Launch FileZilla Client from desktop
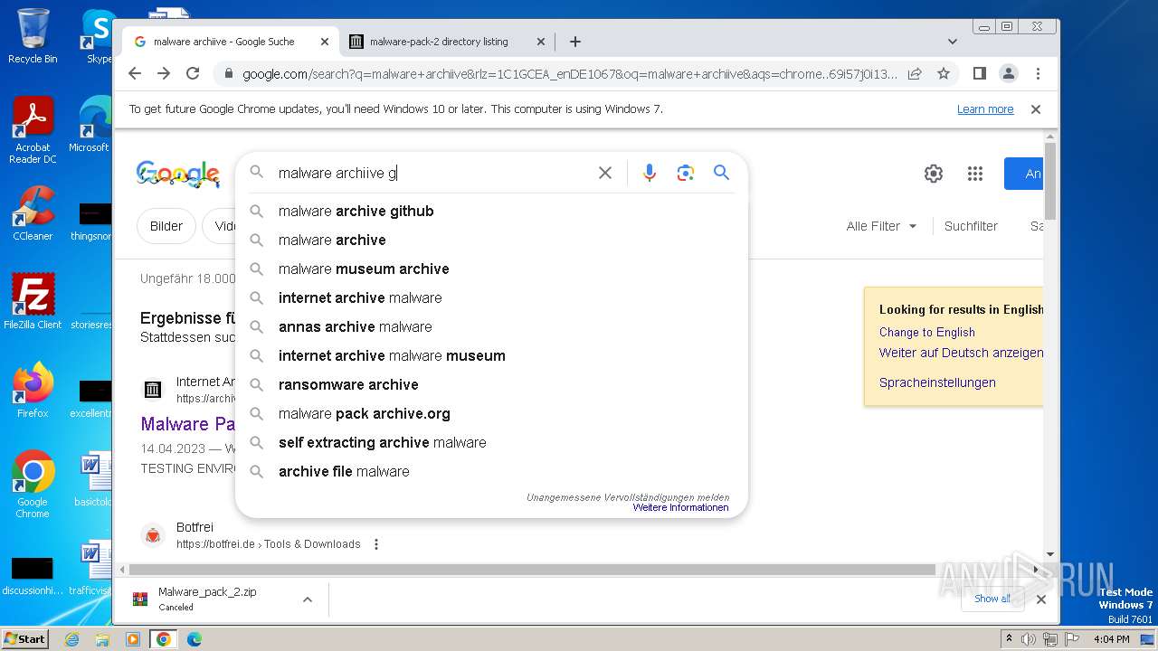 [x=33, y=301]
